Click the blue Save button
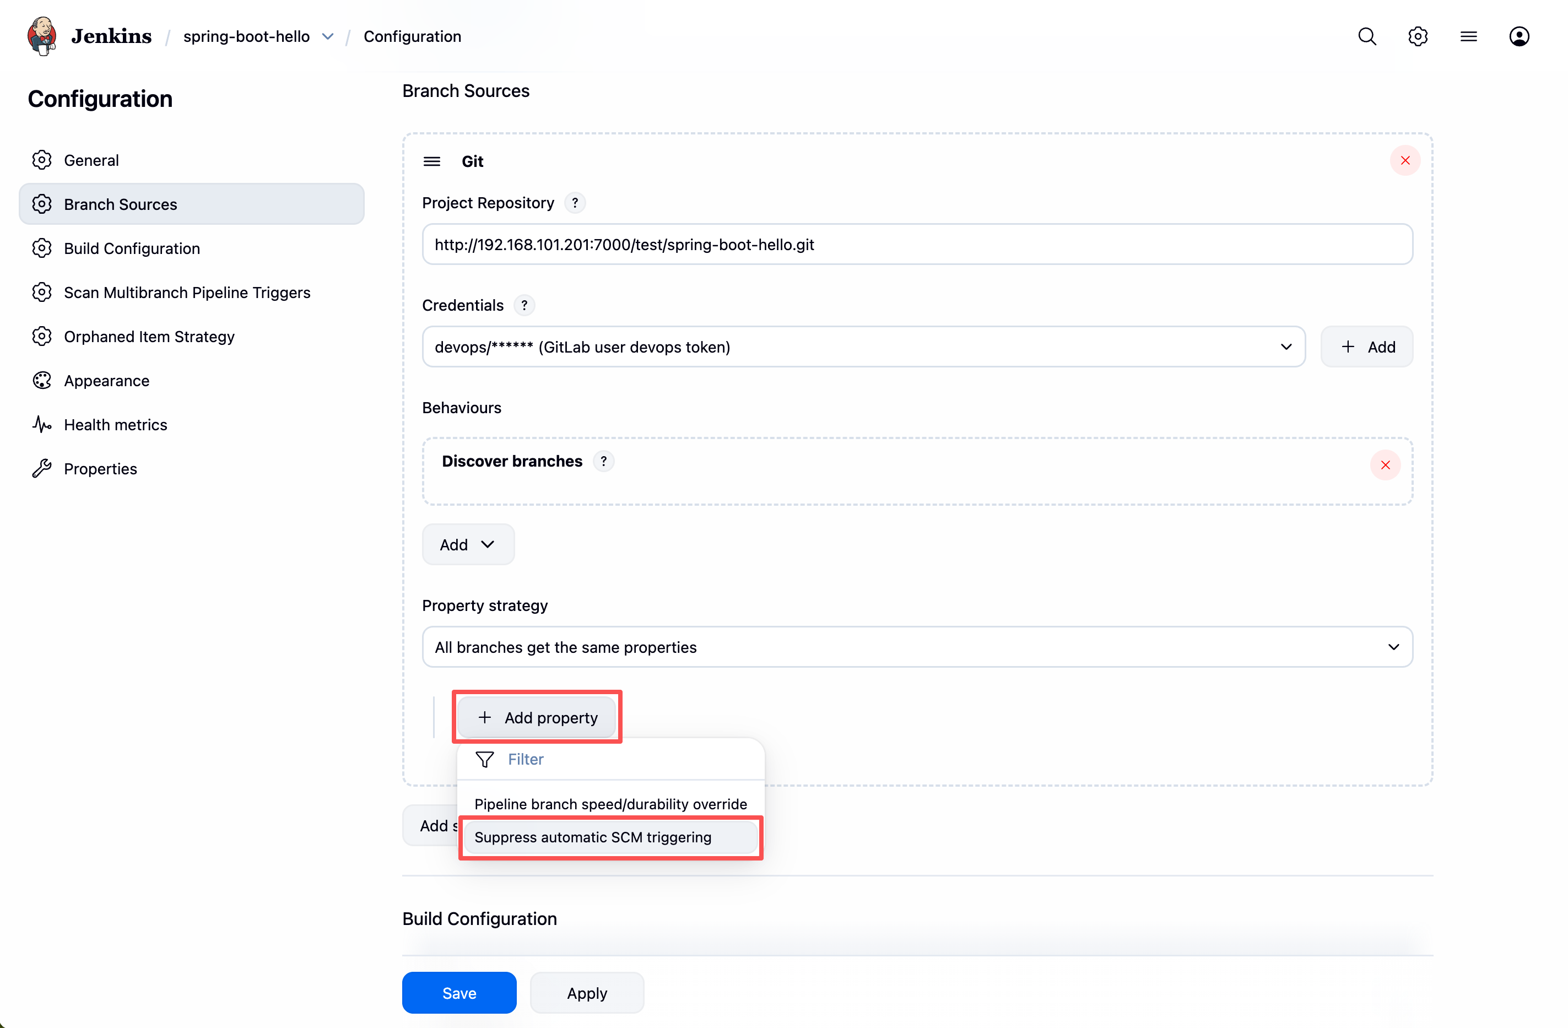The width and height of the screenshot is (1568, 1028). [458, 992]
